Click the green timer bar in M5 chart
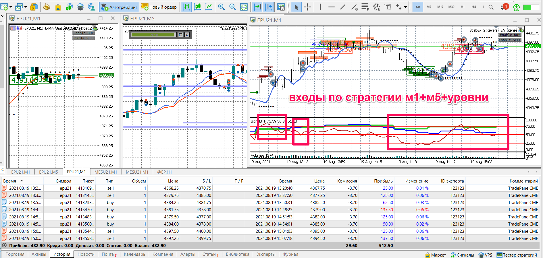Image resolution: width=543 pixels, height=258 pixels. tap(154, 35)
